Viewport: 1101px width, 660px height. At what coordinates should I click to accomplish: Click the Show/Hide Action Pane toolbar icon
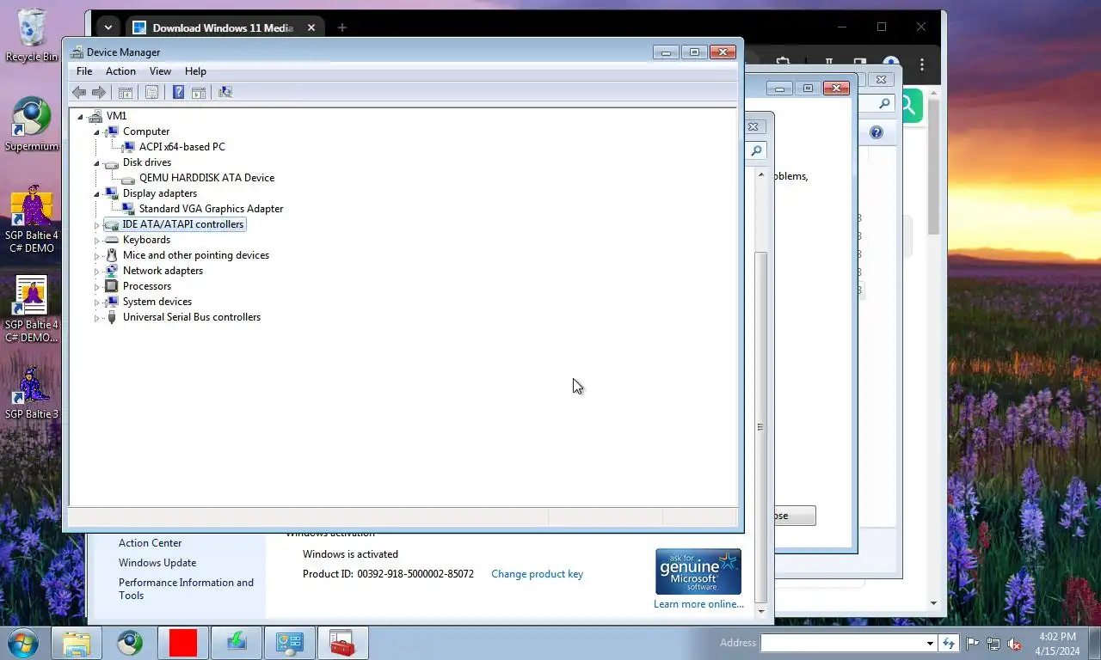pos(199,92)
